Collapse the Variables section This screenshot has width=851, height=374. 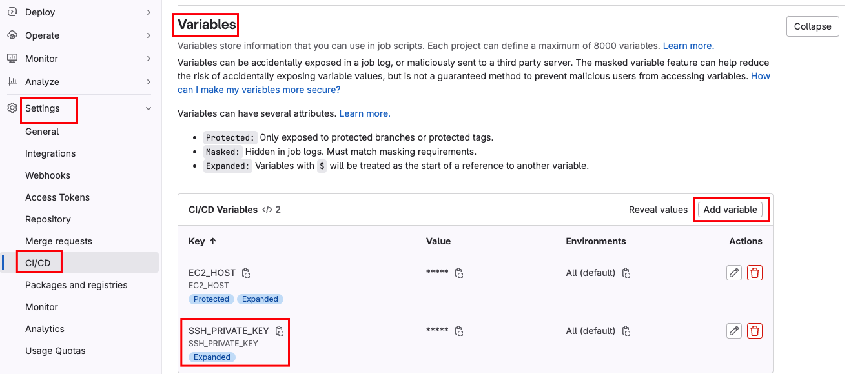point(812,26)
